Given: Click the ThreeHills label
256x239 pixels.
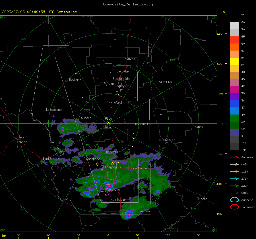Looking at the screenshot, I should 143,124.
